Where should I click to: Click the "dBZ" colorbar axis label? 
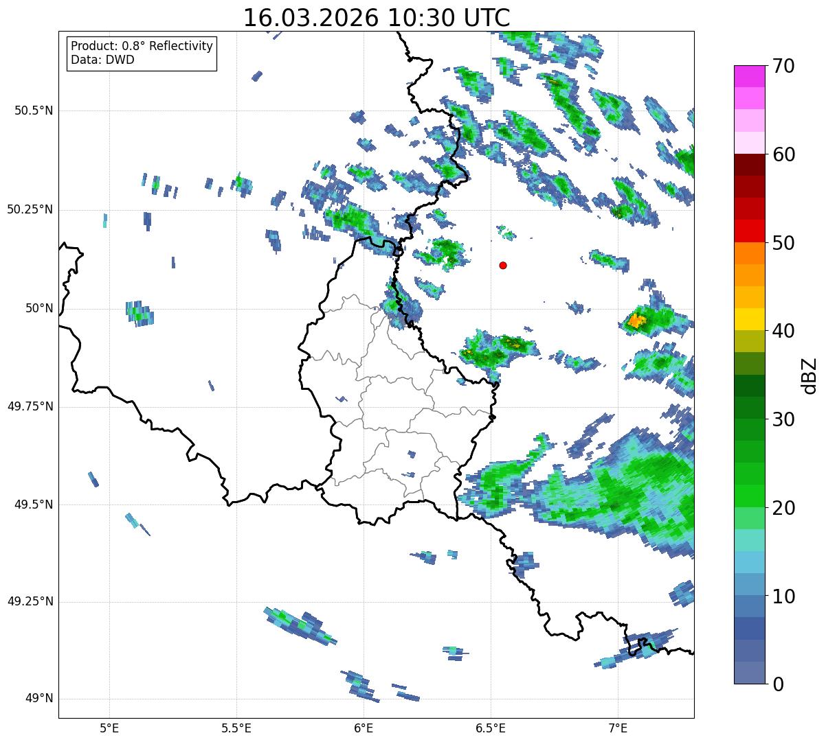[810, 375]
